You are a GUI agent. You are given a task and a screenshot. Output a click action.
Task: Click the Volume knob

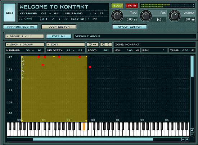pos(175,15)
